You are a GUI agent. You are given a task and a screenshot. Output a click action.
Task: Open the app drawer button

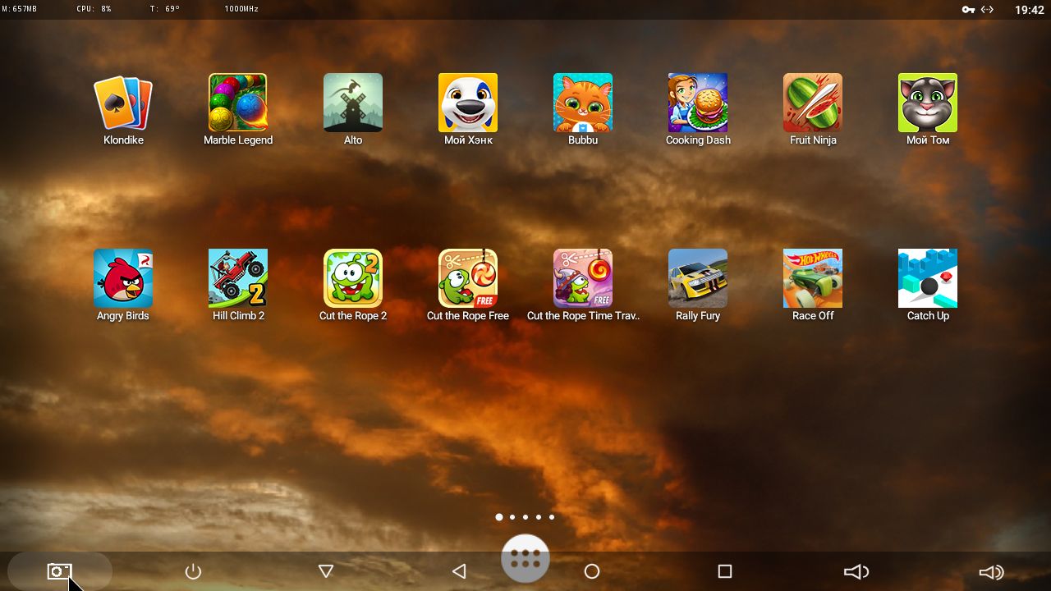click(x=525, y=559)
